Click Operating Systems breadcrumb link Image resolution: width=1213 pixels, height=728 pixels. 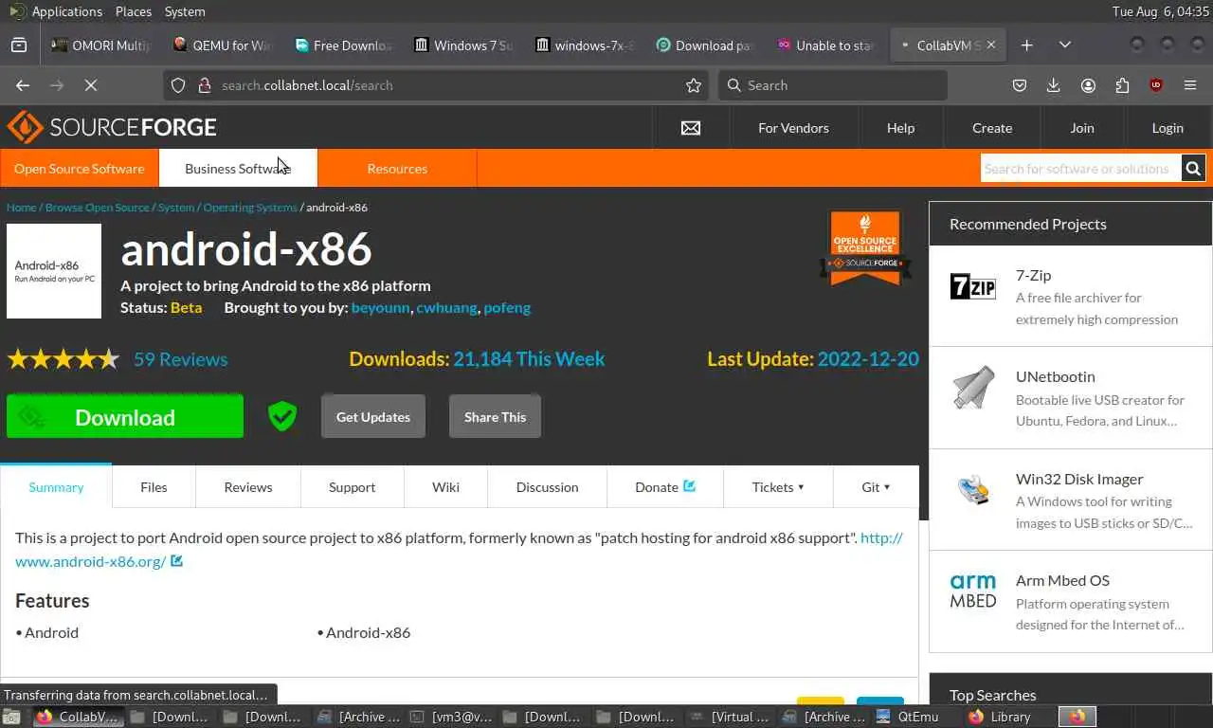click(x=250, y=207)
